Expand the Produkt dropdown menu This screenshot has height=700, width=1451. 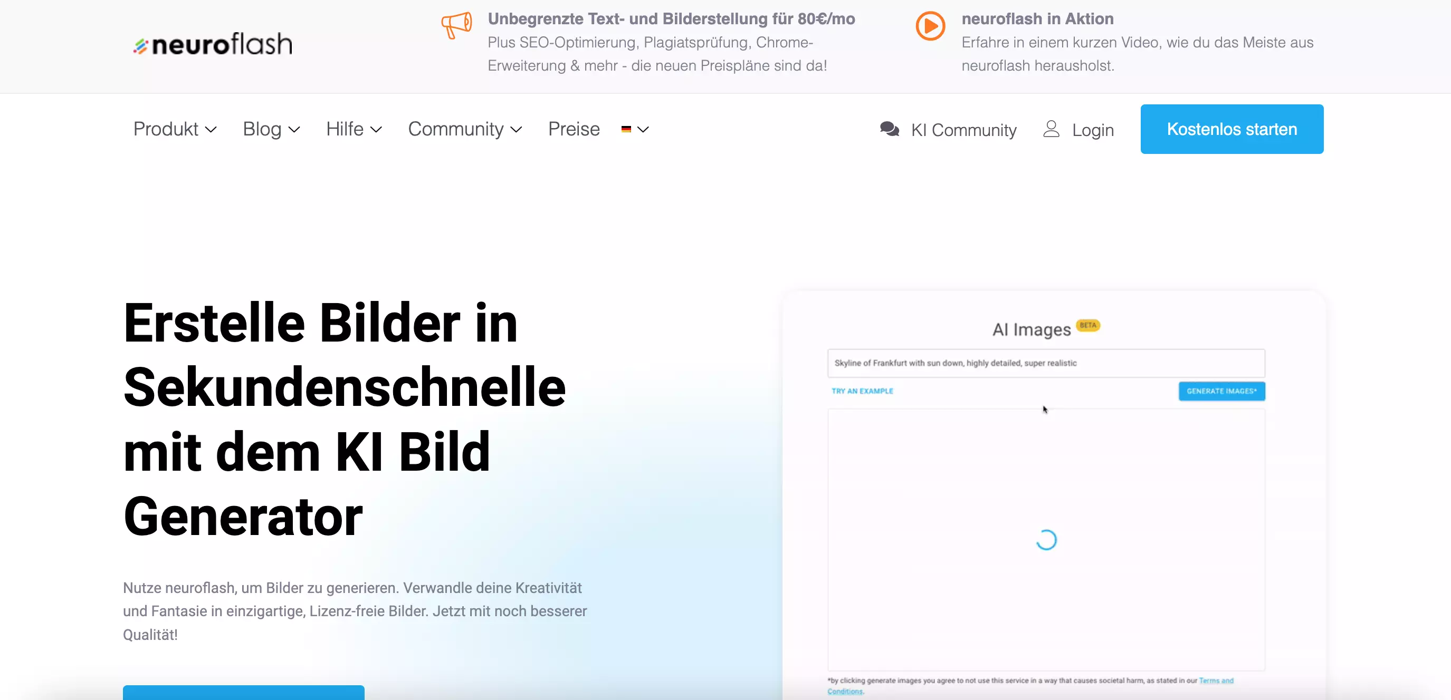(x=175, y=129)
